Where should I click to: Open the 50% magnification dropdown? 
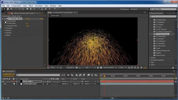tap(54, 67)
